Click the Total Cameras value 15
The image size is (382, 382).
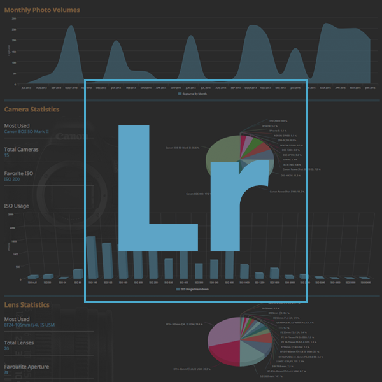pyautogui.click(x=6, y=155)
